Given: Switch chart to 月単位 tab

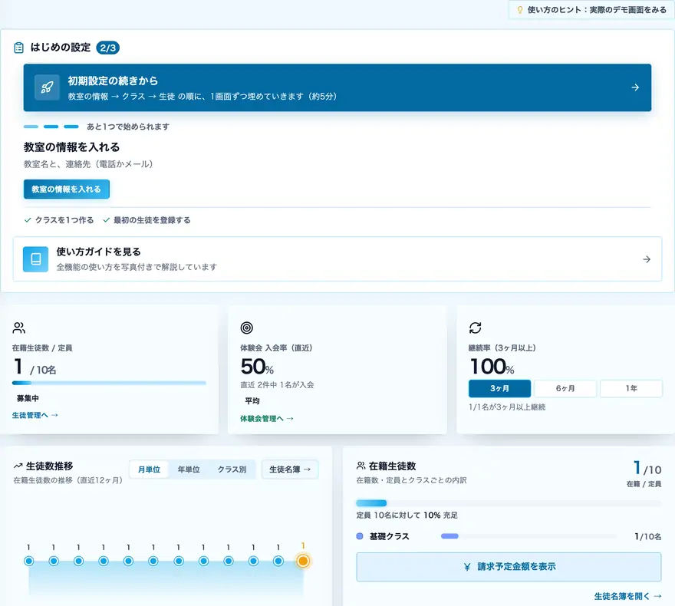Looking at the screenshot, I should (x=149, y=469).
